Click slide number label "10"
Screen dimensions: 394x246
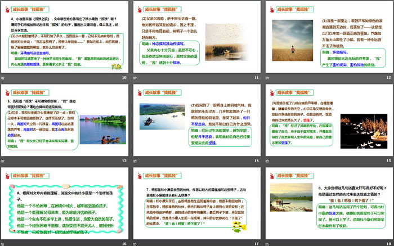tap(124, 78)
